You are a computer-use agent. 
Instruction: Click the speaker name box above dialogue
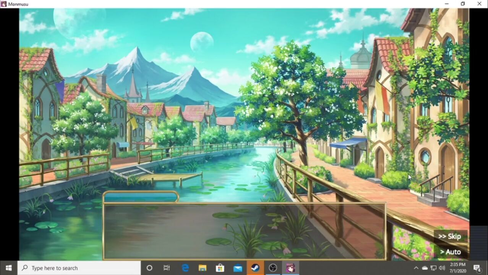pyautogui.click(x=141, y=197)
